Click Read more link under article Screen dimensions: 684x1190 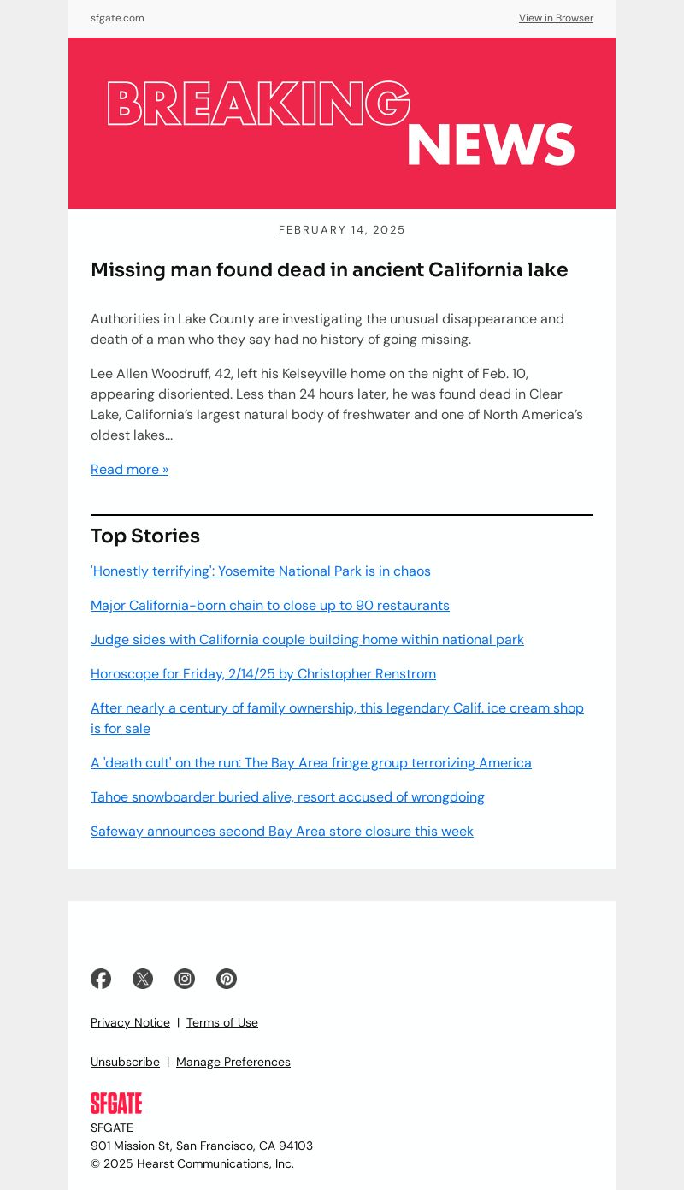(129, 469)
